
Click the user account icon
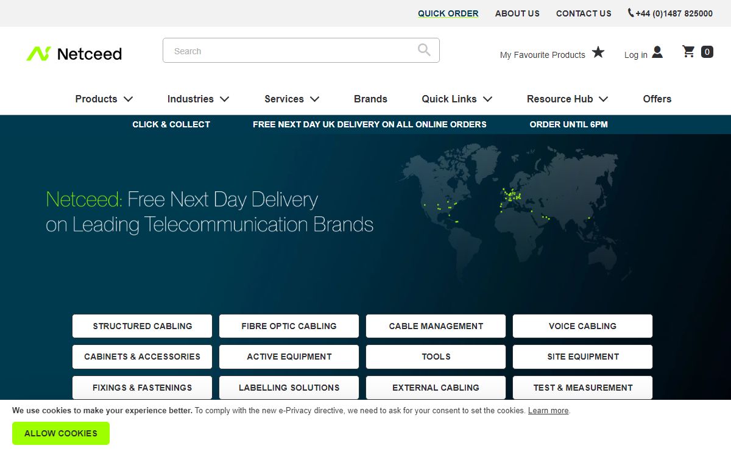pyautogui.click(x=657, y=52)
